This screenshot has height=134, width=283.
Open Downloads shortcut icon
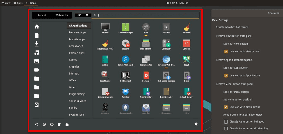click(37, 44)
